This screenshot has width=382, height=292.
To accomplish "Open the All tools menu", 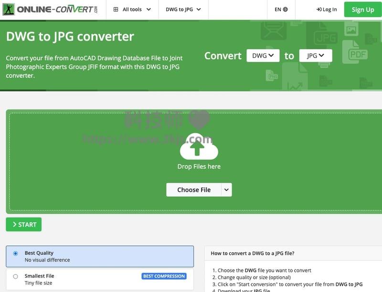I will 132,10.
